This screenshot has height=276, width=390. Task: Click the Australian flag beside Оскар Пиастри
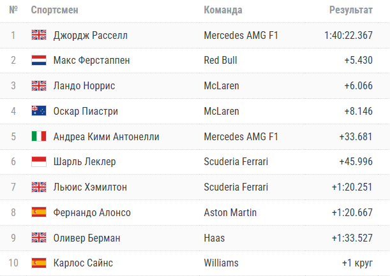tap(38, 111)
